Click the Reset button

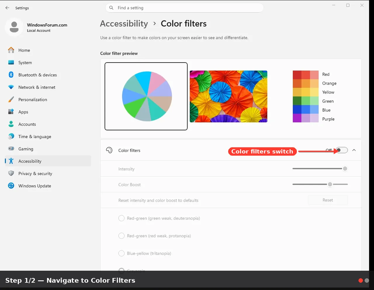(328, 200)
